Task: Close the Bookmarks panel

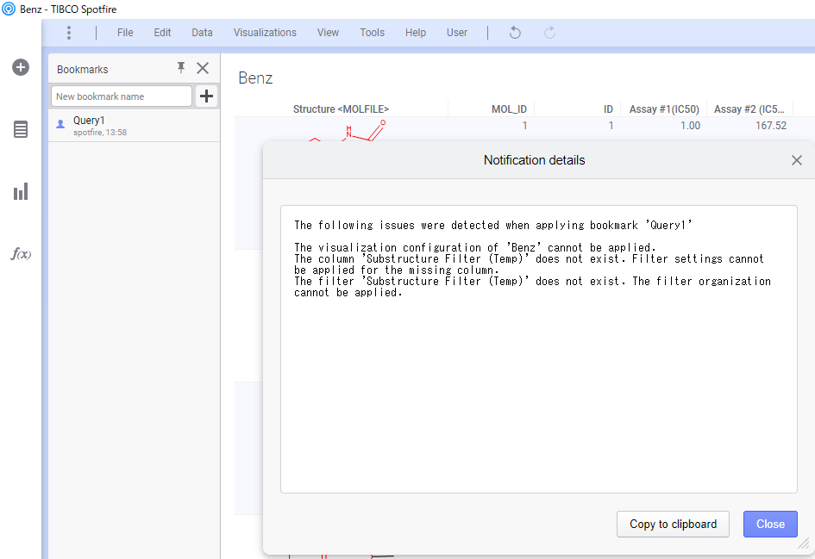Action: (203, 68)
